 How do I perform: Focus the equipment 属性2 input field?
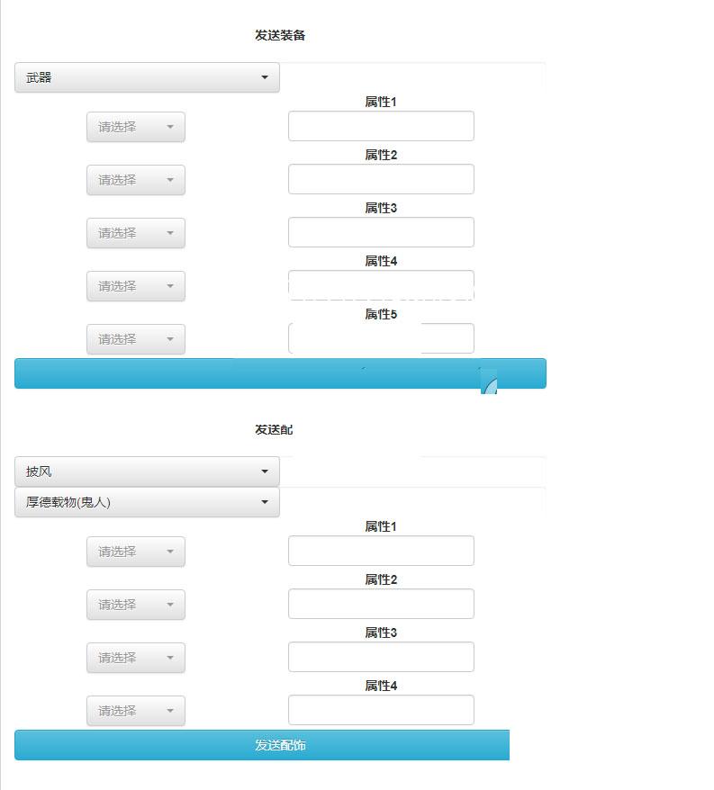(381, 180)
